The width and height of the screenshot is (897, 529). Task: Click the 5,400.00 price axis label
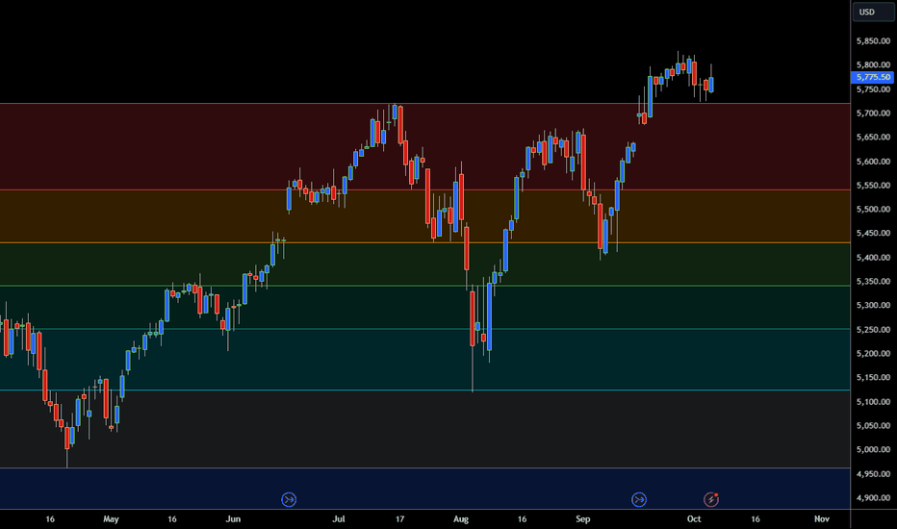(873, 258)
